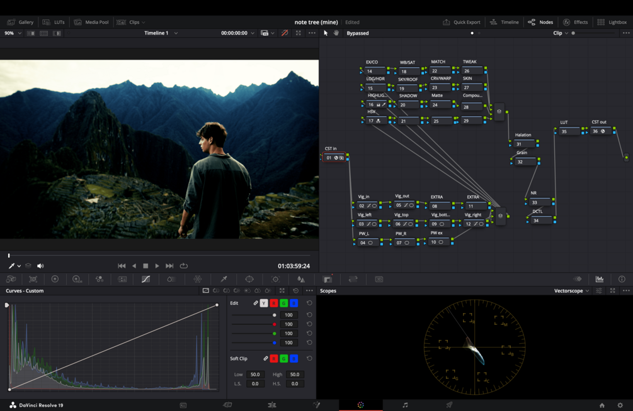Stop playback
Viewport: 633px width, 411px height.
145,266
